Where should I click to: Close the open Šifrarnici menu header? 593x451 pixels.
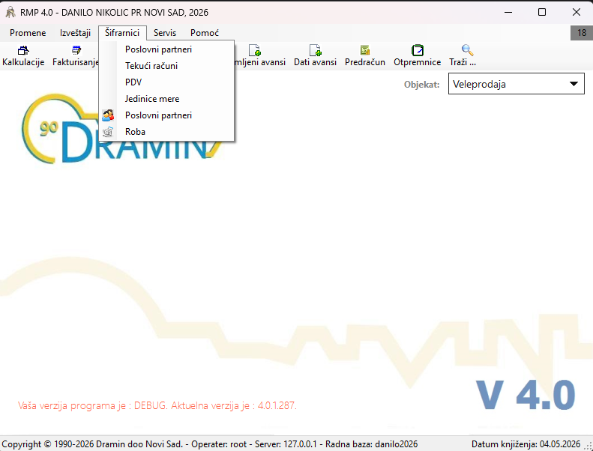(122, 33)
